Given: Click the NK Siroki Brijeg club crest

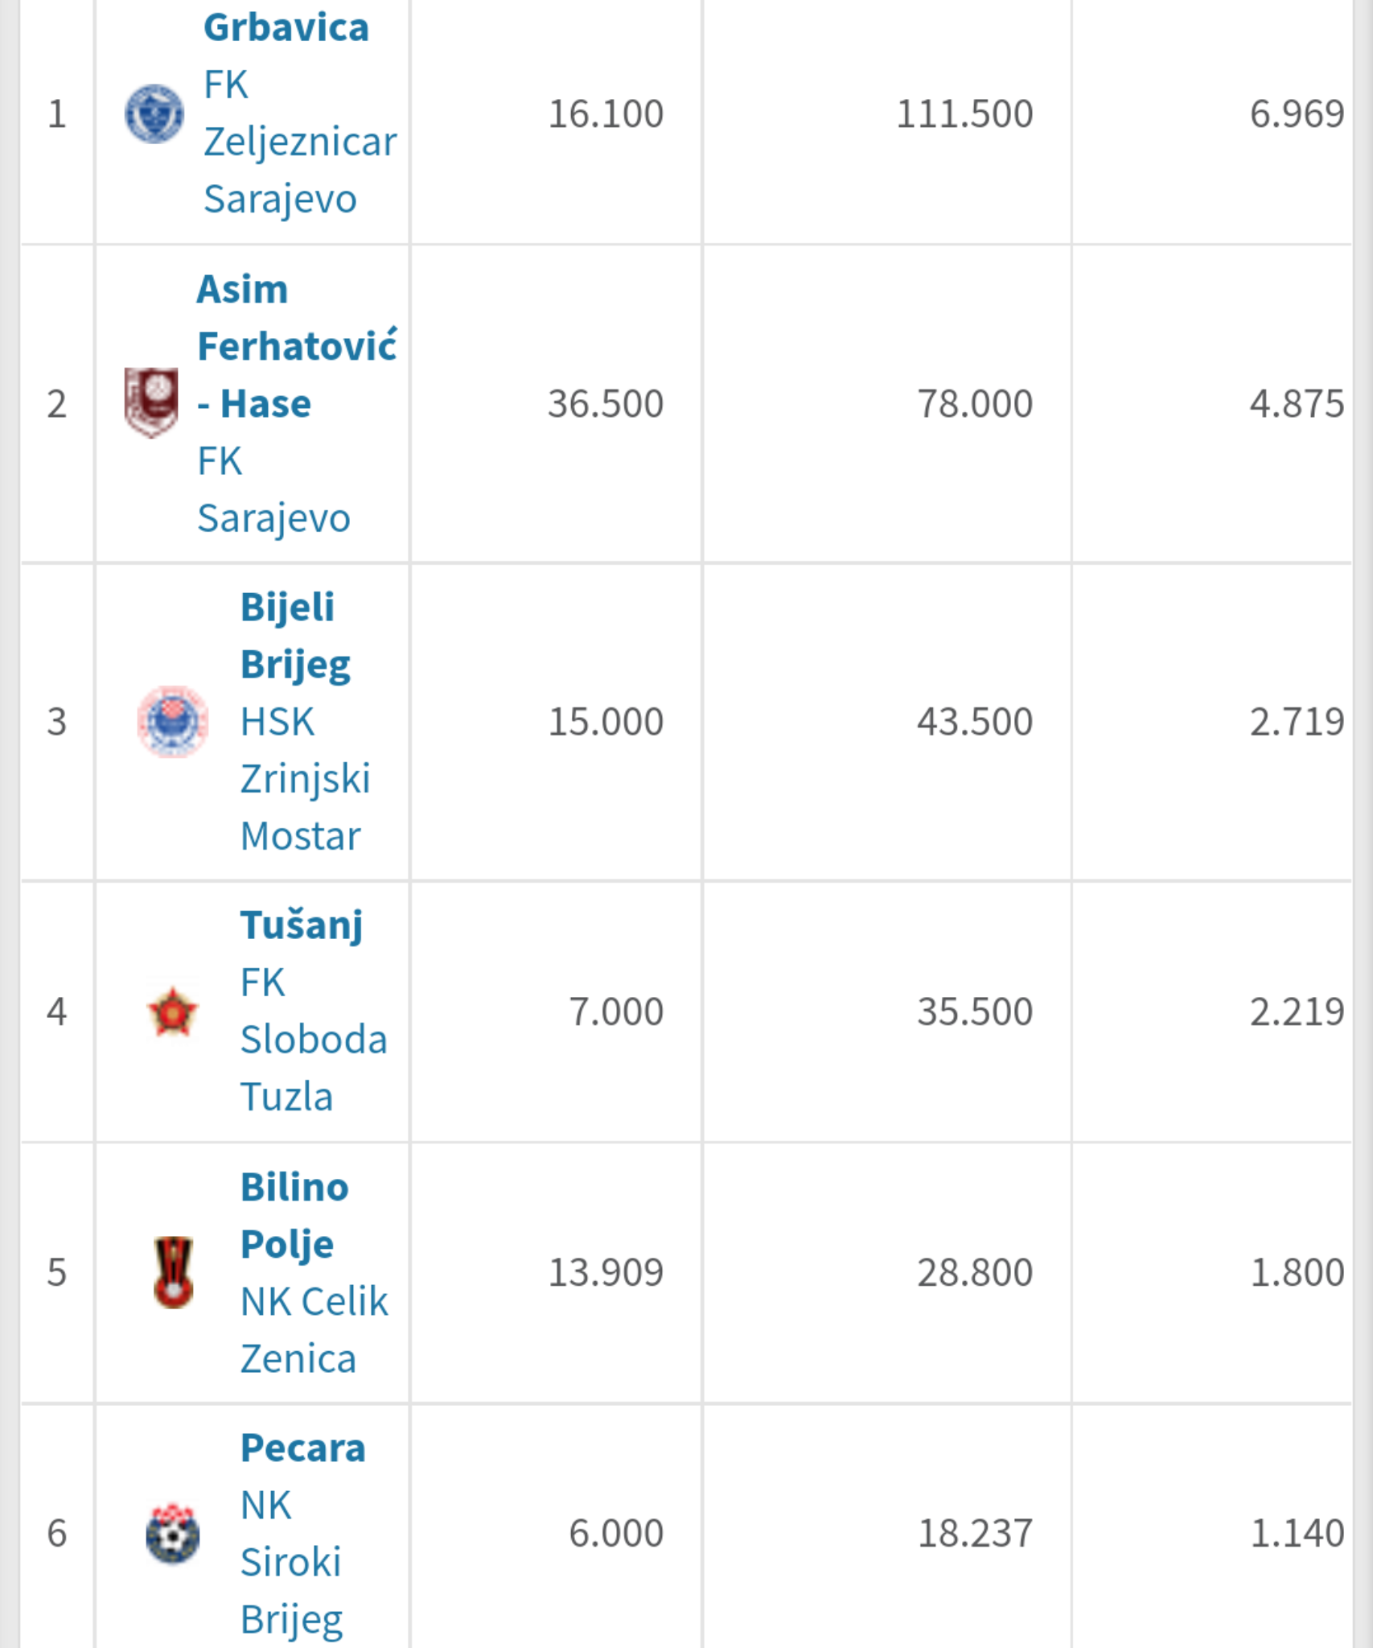Looking at the screenshot, I should [173, 1533].
